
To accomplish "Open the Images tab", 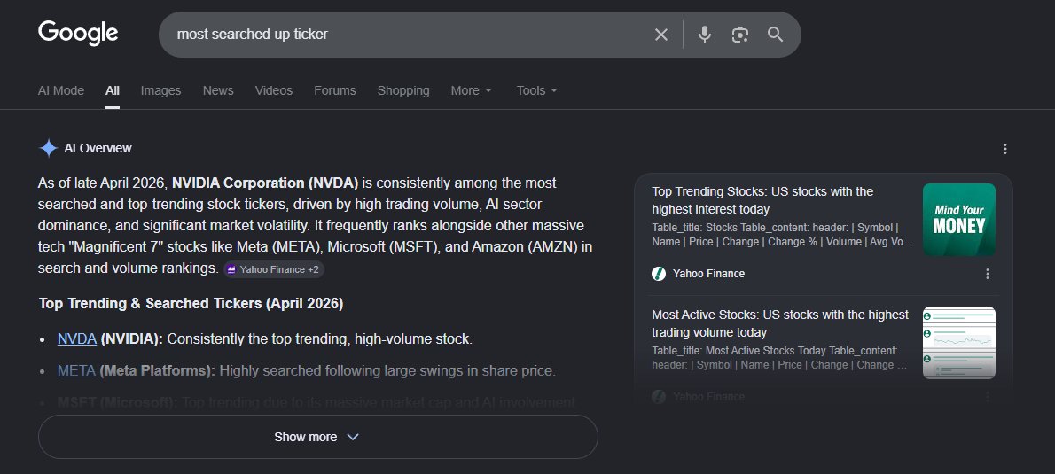I will pos(160,90).
